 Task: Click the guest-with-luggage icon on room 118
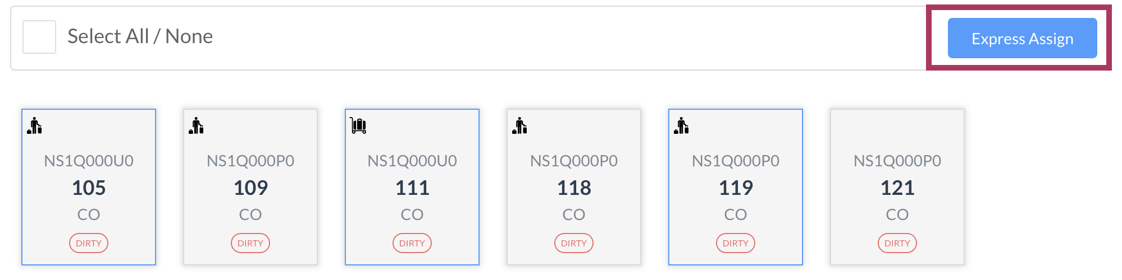point(520,126)
